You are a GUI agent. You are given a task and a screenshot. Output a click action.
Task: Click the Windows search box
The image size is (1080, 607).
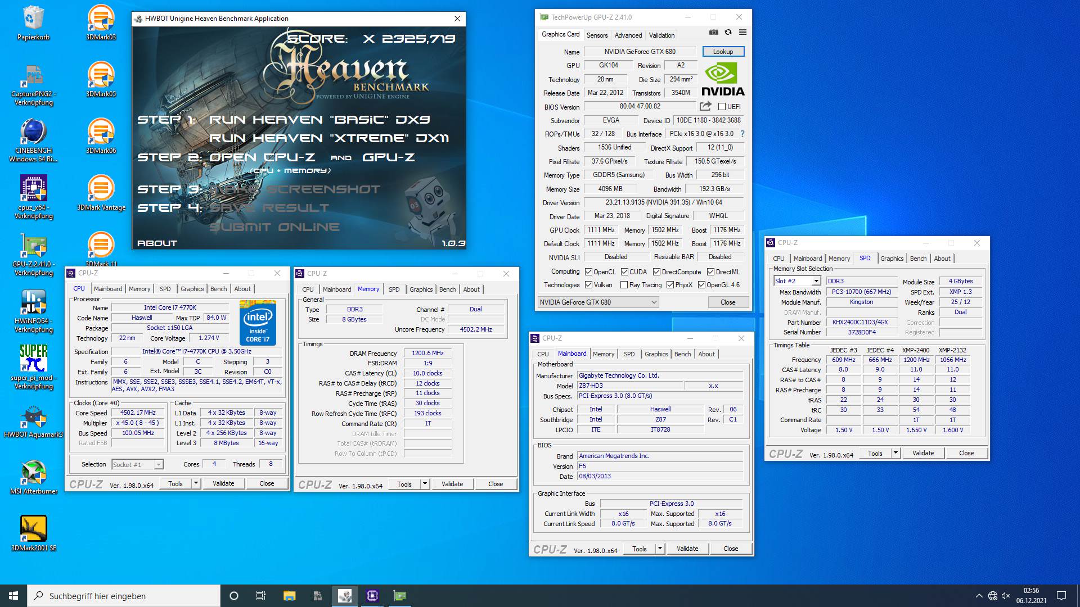[124, 596]
